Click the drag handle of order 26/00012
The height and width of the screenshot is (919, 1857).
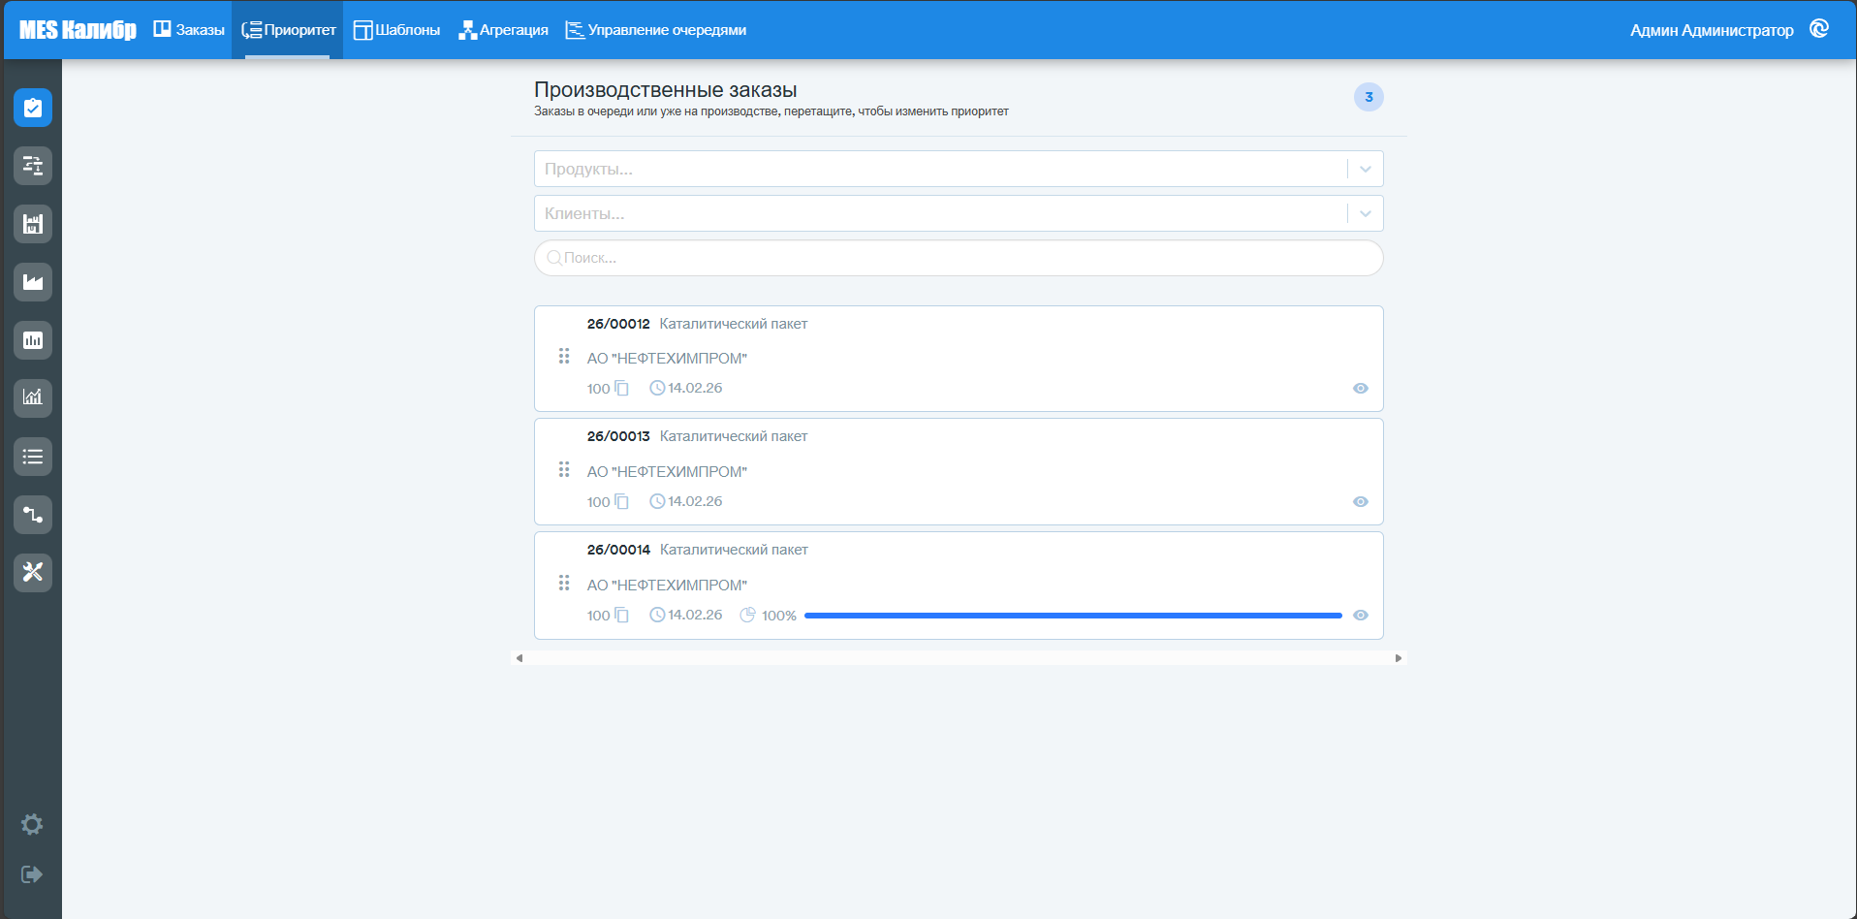[564, 357]
